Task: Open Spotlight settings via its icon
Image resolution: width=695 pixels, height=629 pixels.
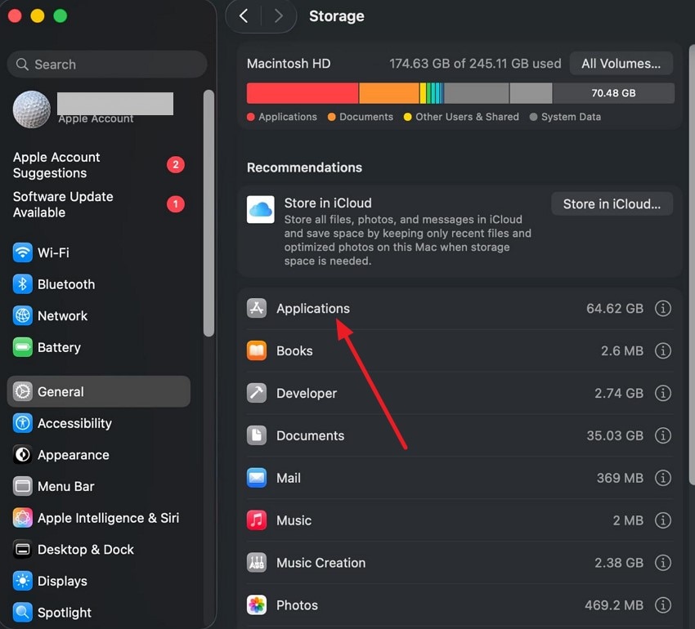Action: (x=22, y=613)
